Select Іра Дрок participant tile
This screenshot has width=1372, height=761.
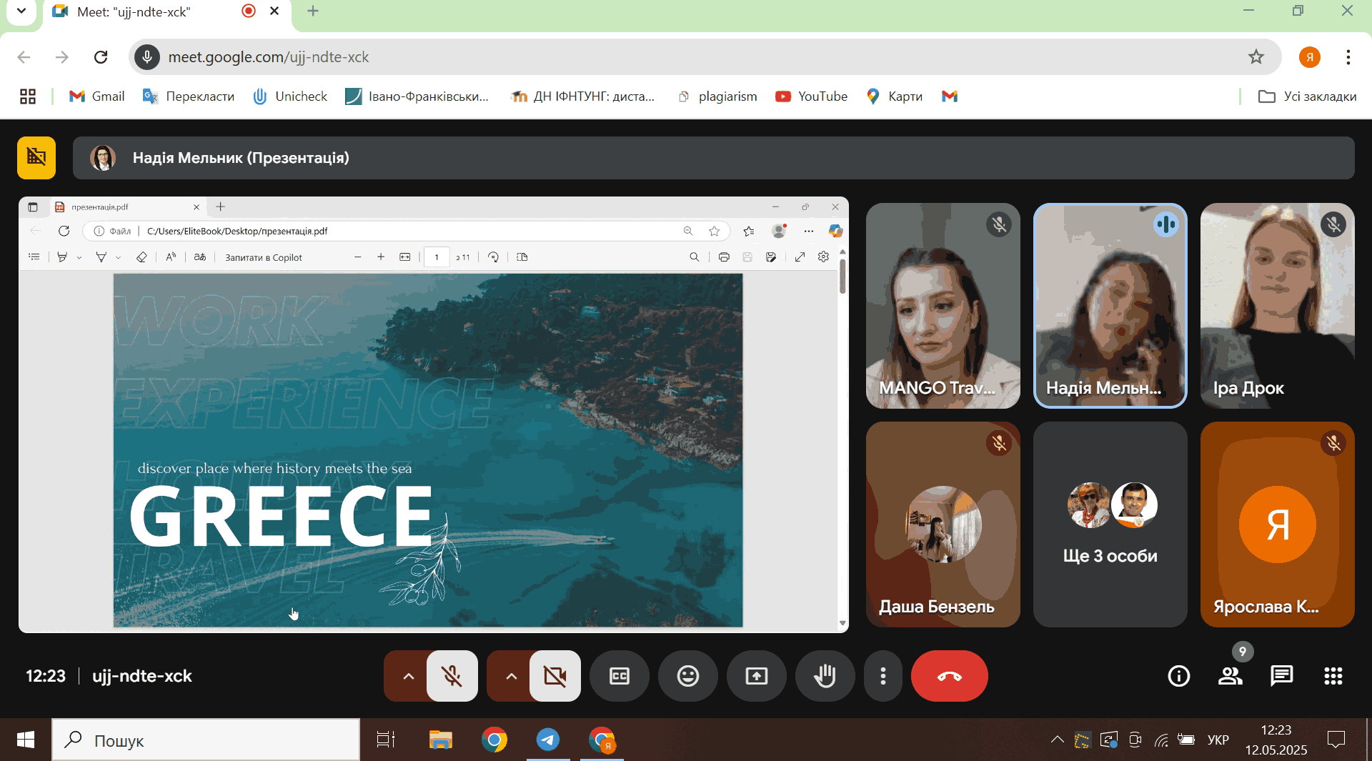(1278, 306)
